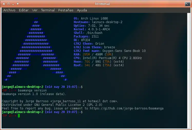The image size is (192, 130).
Task: Open the Ver menu
Action: (35, 10)
